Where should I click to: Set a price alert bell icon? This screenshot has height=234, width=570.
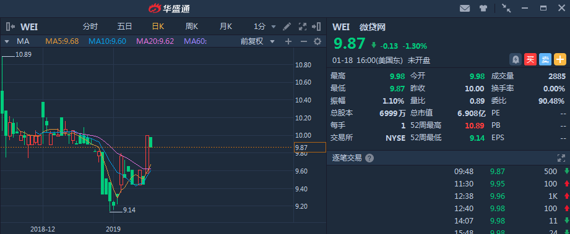pyautogui.click(x=515, y=59)
